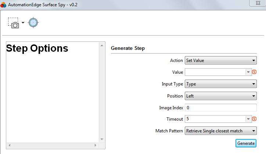Expand the Match Pattern dropdown
Viewport: 266px width, 154px height.
[221, 131]
